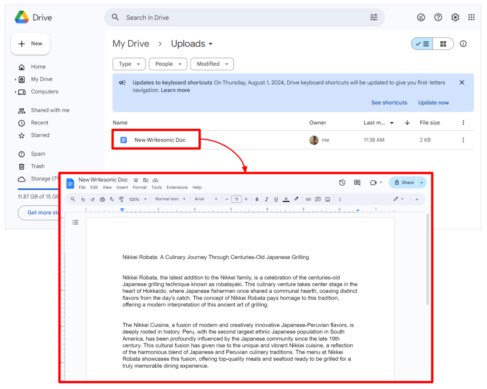Open the Google apps grid
Screen dimensions: 487x389
[471, 17]
